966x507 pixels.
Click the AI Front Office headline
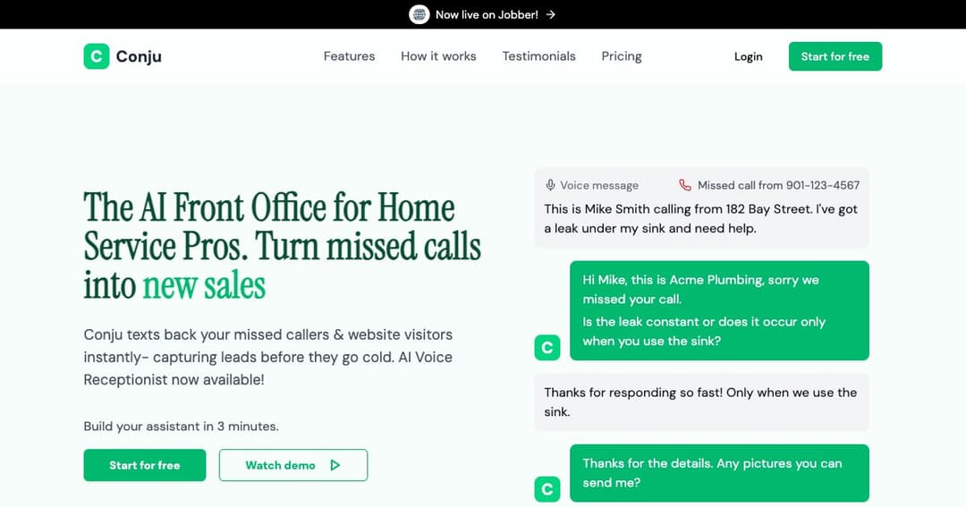[282, 247]
